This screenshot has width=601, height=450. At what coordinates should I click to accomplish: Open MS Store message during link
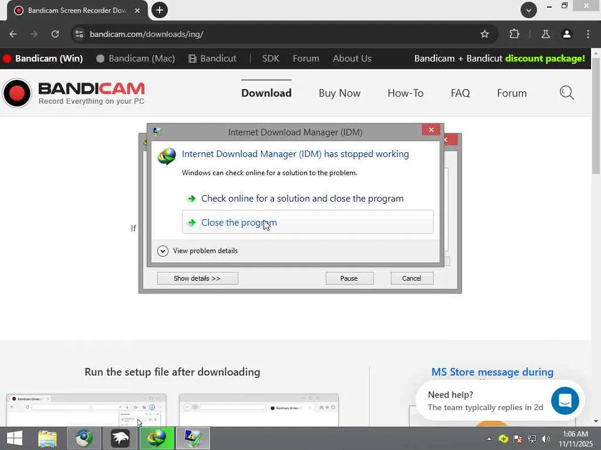(492, 372)
